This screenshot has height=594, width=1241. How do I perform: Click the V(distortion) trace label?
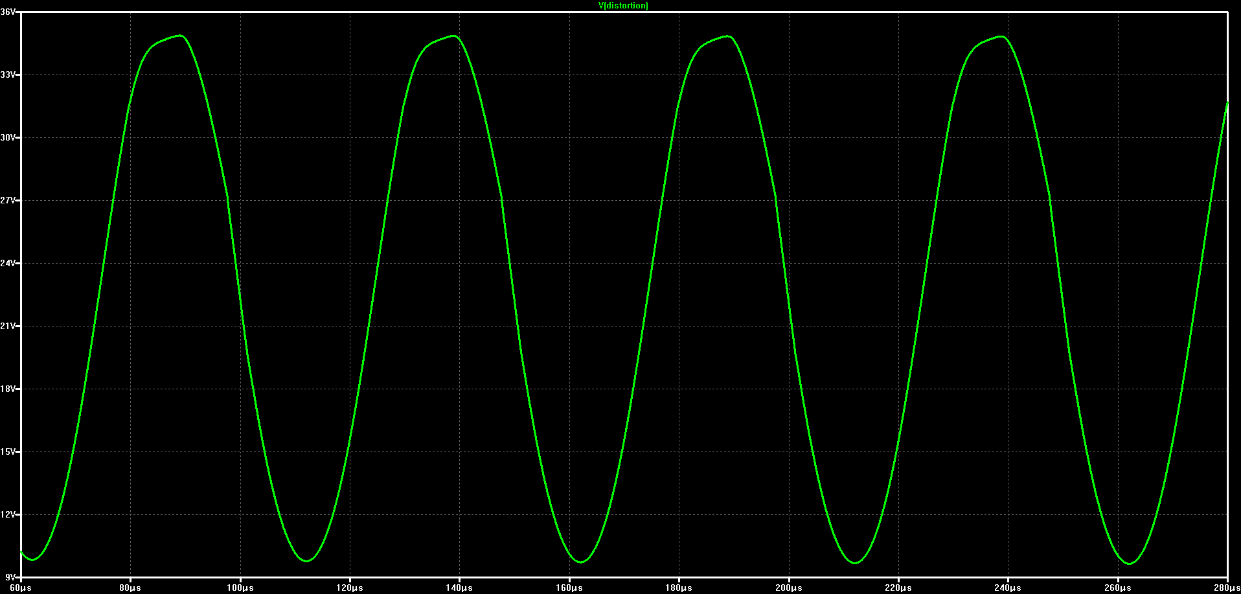(x=623, y=5)
